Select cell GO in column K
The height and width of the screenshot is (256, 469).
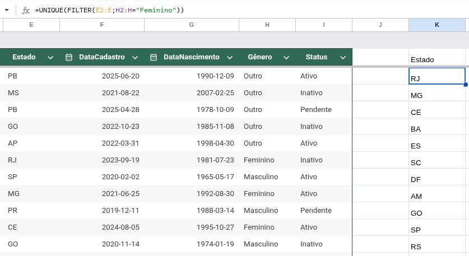pyautogui.click(x=437, y=211)
